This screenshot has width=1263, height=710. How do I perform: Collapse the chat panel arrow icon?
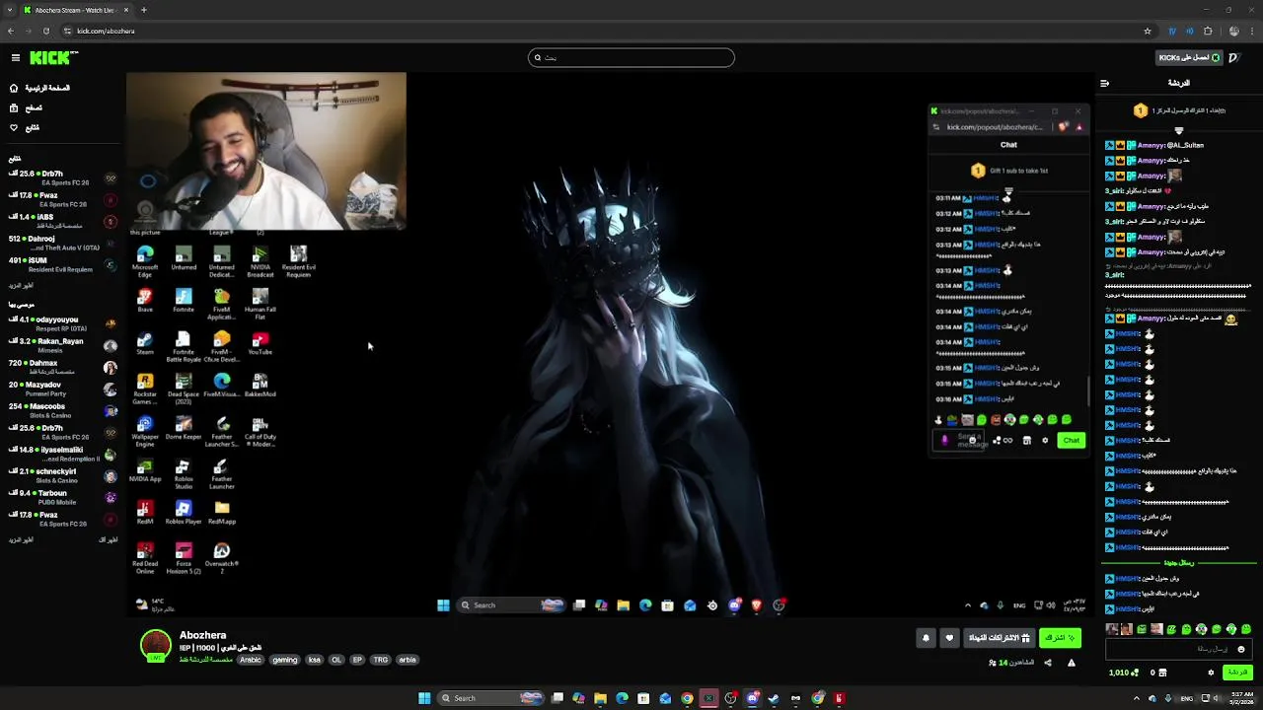1104,83
